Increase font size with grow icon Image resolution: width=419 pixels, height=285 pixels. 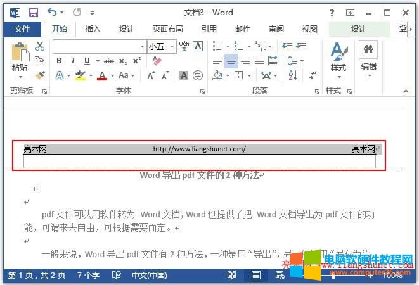[x=151, y=75]
